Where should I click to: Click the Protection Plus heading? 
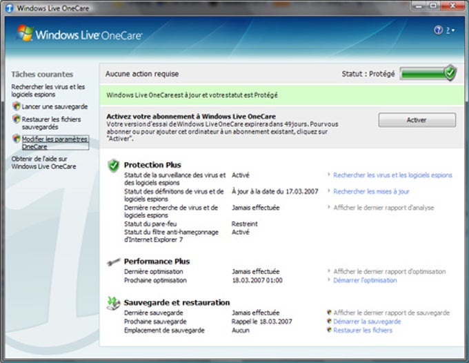[152, 165]
